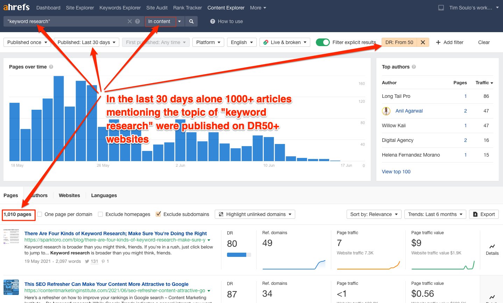Clear all filters

click(x=484, y=42)
